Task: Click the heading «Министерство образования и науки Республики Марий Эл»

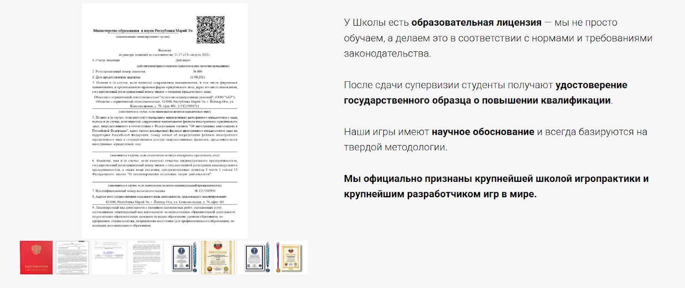Action: click(x=143, y=31)
